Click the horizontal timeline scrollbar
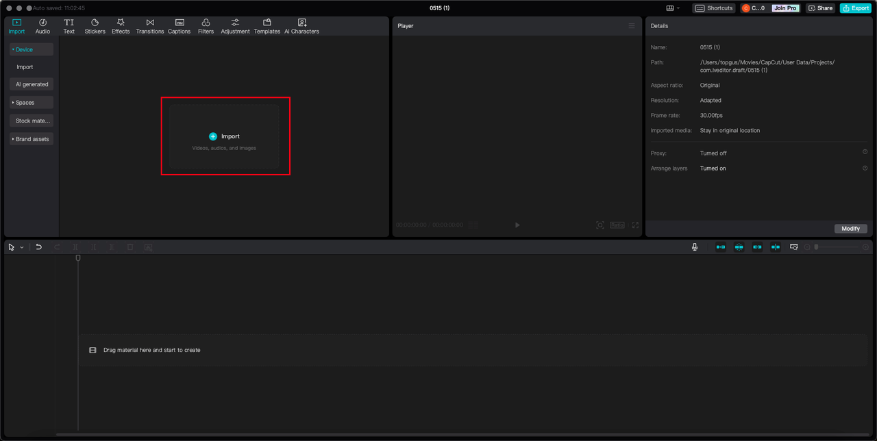The height and width of the screenshot is (441, 877). 463,434
